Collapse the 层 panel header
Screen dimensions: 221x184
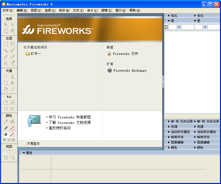pyautogui.click(x=172, y=21)
